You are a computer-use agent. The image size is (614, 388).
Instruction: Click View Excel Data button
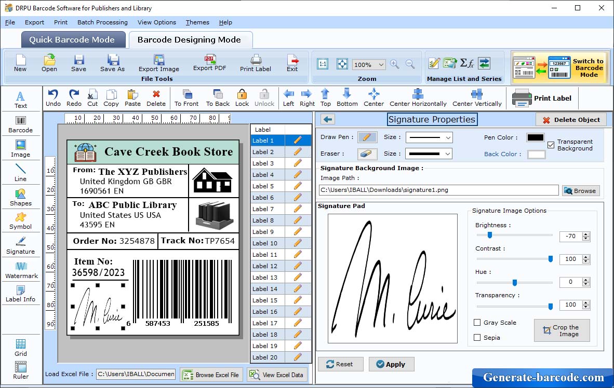click(x=277, y=375)
